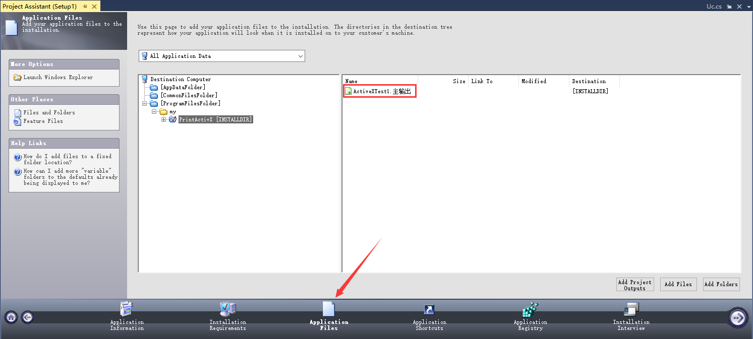Screen dimensions: 753x339
Task: Select the [ProgramFilesFolder] tree item
Action: click(190, 104)
